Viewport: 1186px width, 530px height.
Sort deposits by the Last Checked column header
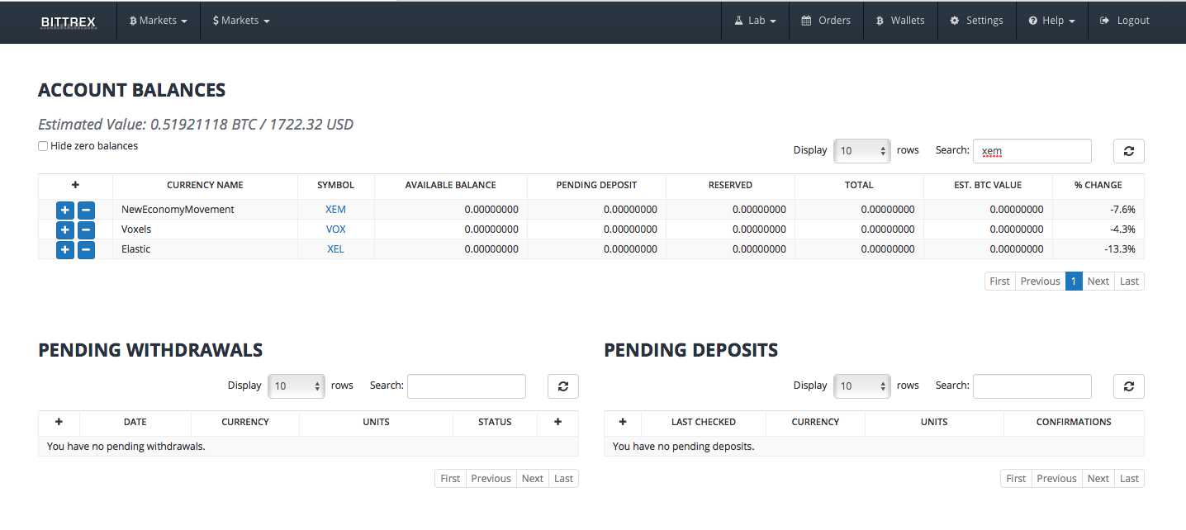[704, 422]
